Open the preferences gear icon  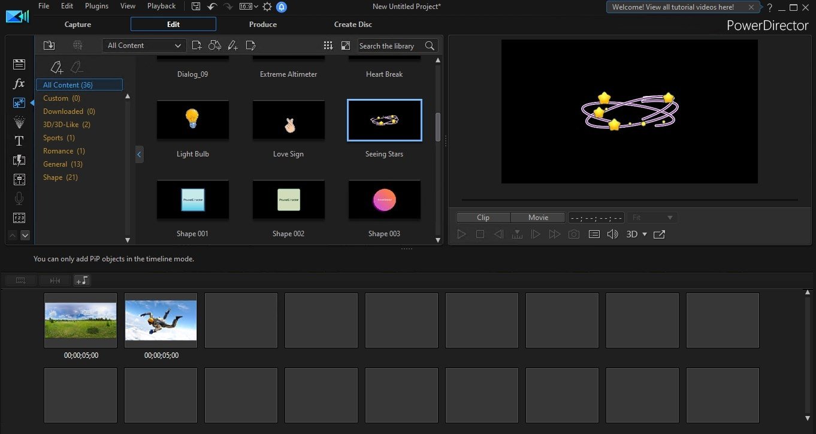(267, 7)
